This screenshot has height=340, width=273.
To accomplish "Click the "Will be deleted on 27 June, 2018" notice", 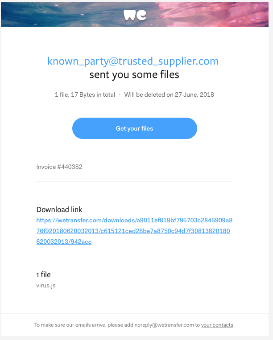I will click(169, 95).
